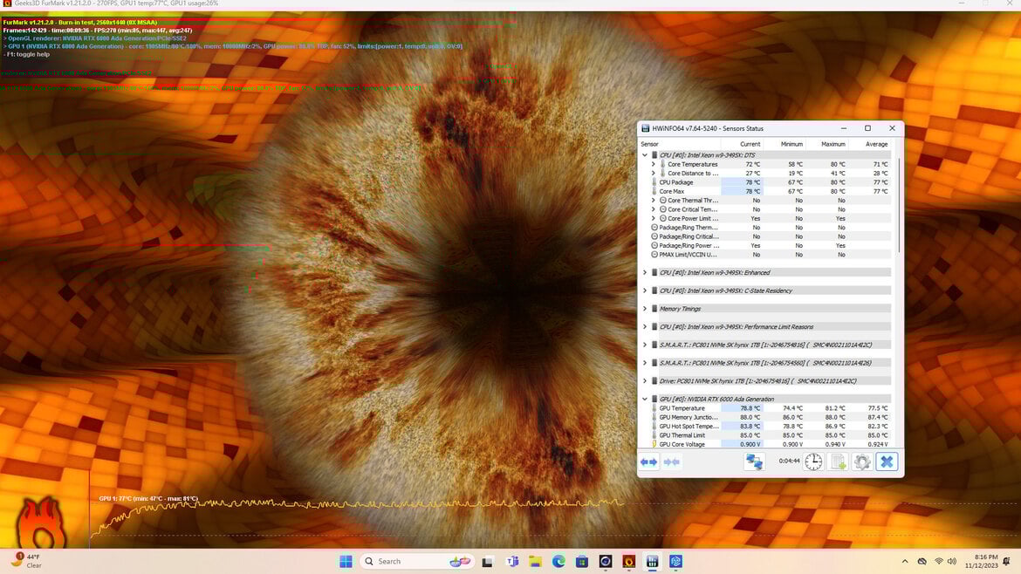Open the taskbar clock showing 8:16 PM
Screen dimensions: 1021x574
tap(981, 561)
